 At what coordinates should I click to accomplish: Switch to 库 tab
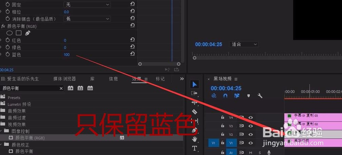92,79
